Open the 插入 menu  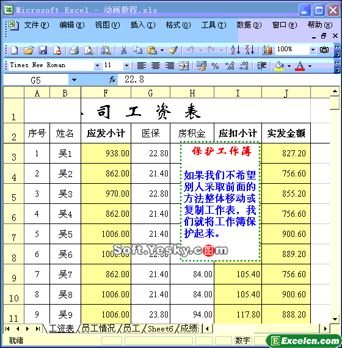pyautogui.click(x=143, y=25)
